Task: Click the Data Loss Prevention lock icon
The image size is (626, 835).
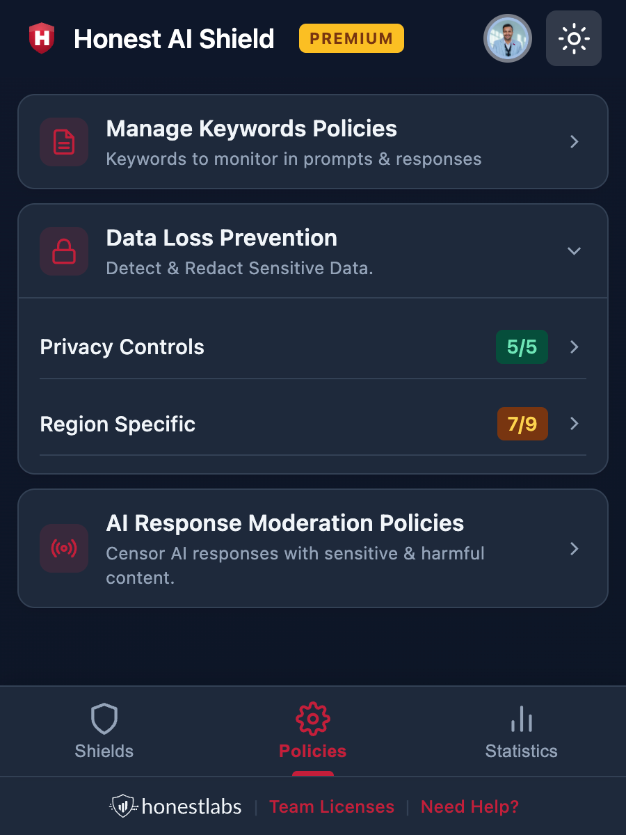Action: pos(64,250)
